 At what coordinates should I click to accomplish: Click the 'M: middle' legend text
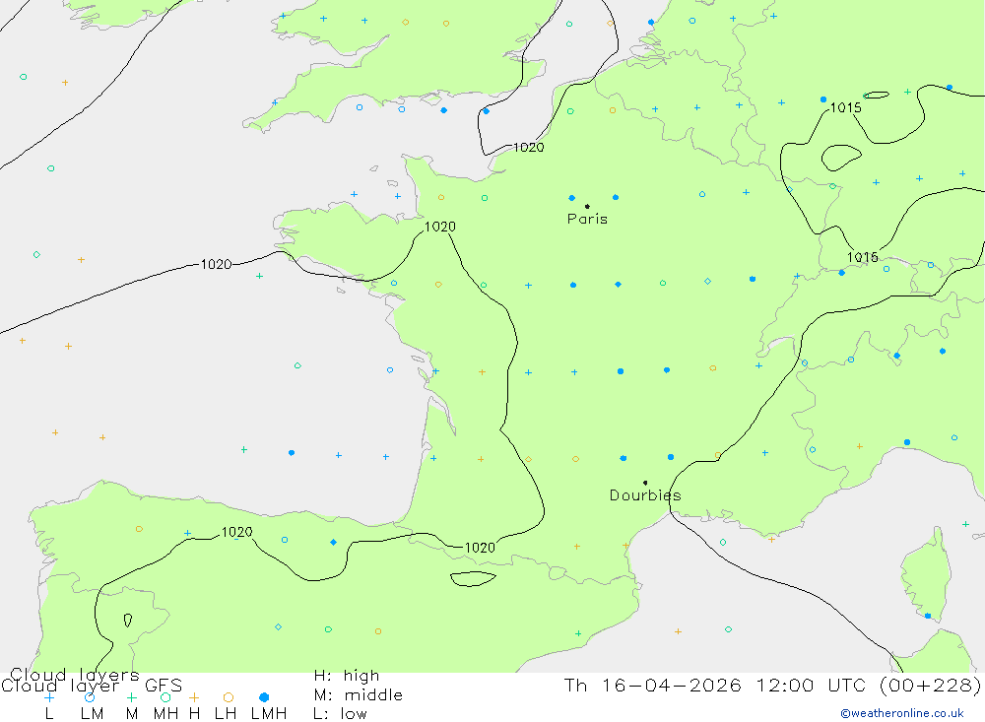(x=359, y=695)
